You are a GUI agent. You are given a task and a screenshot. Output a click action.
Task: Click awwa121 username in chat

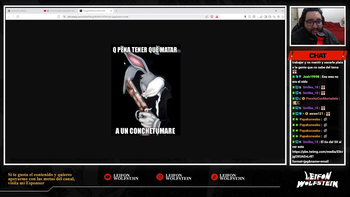(x=316, y=114)
